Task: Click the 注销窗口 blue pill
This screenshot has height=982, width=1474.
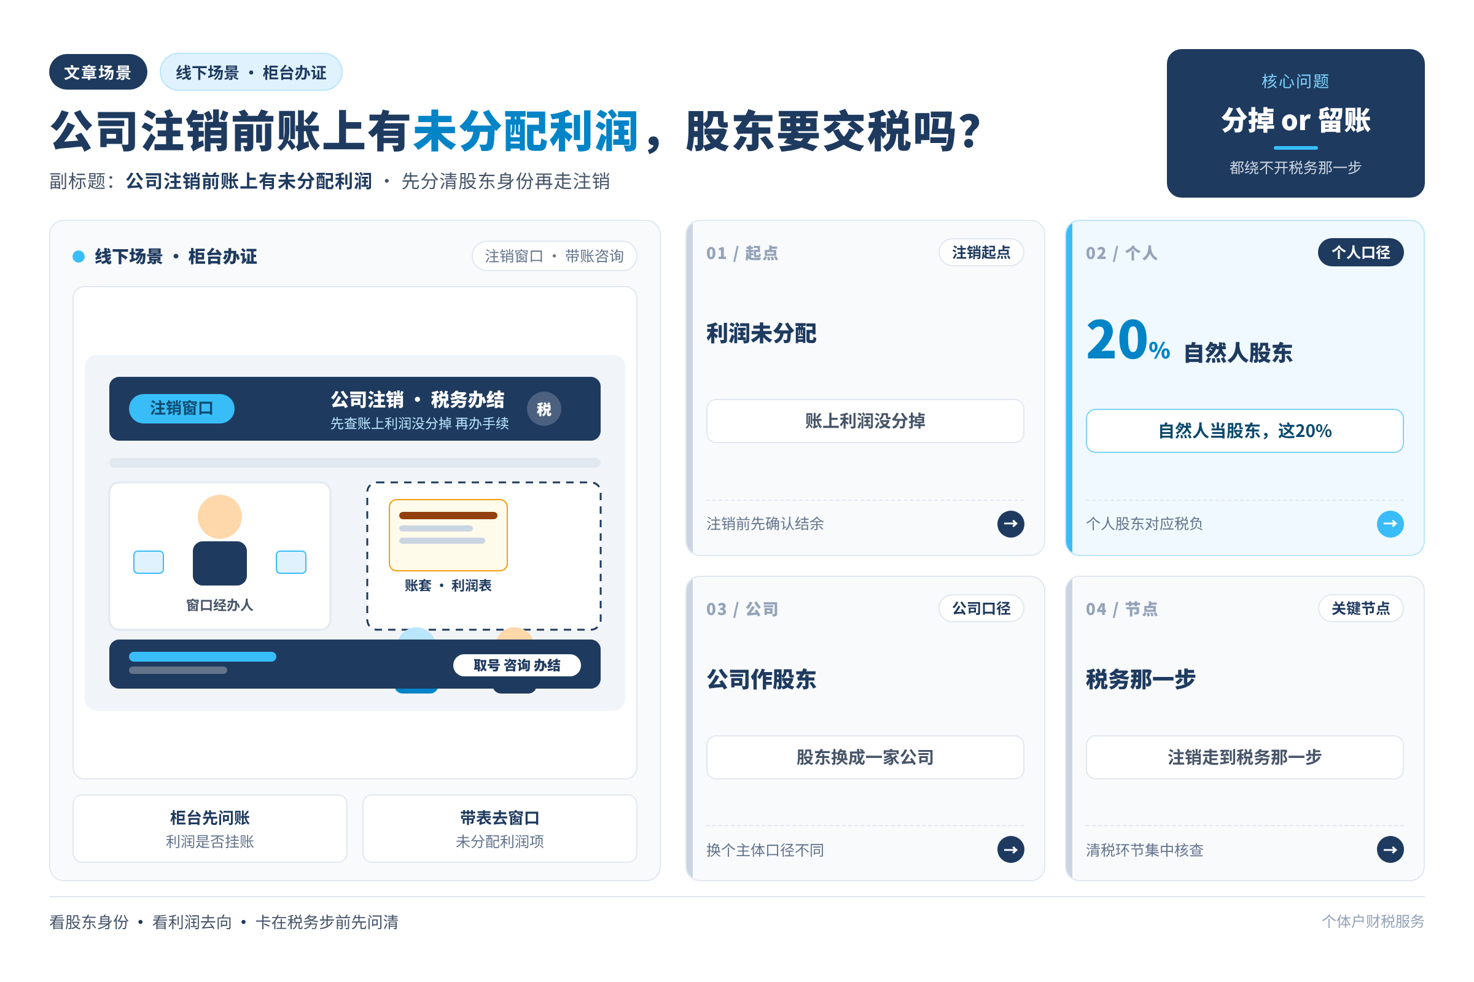Action: pyautogui.click(x=181, y=408)
